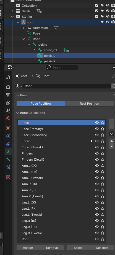Expand the Sarah collection
The height and width of the screenshot is (255, 115).
click(12, 11)
